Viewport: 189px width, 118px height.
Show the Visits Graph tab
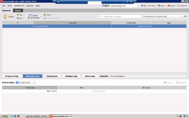(x=90, y=76)
